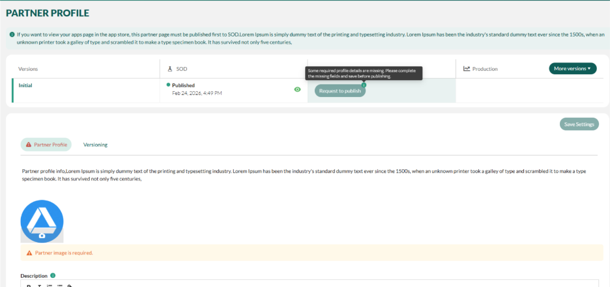Click the info icon in the top banner
This screenshot has width=610, height=287.
[x=12, y=33]
